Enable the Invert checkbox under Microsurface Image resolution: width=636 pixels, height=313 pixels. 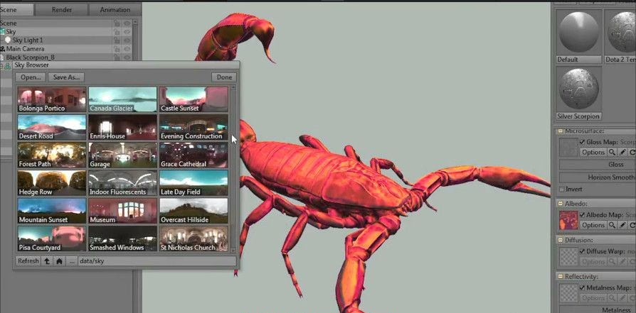click(562, 189)
